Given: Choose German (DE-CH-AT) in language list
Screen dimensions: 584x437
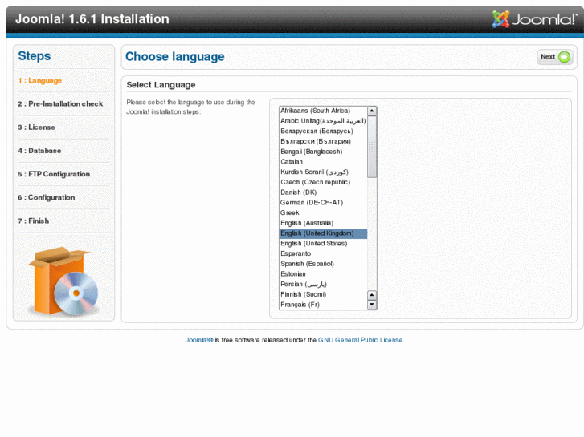Looking at the screenshot, I should (323, 203).
